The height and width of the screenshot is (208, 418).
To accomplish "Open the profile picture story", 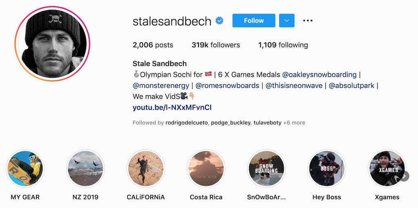I will click(52, 44).
